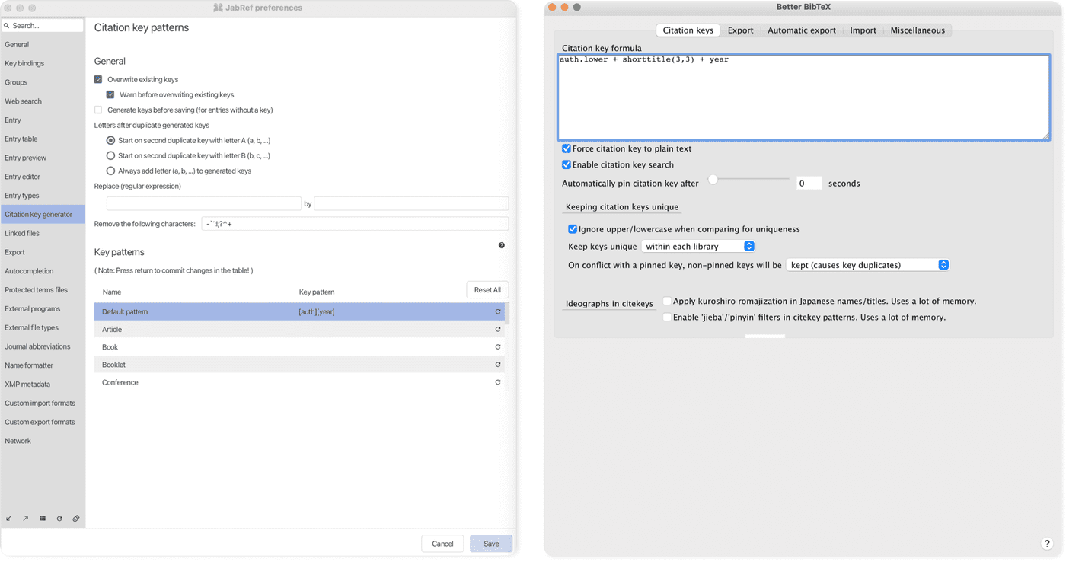Screen dimensions: 1066x565
Task: Reset the Default pattern entry
Action: [498, 311]
